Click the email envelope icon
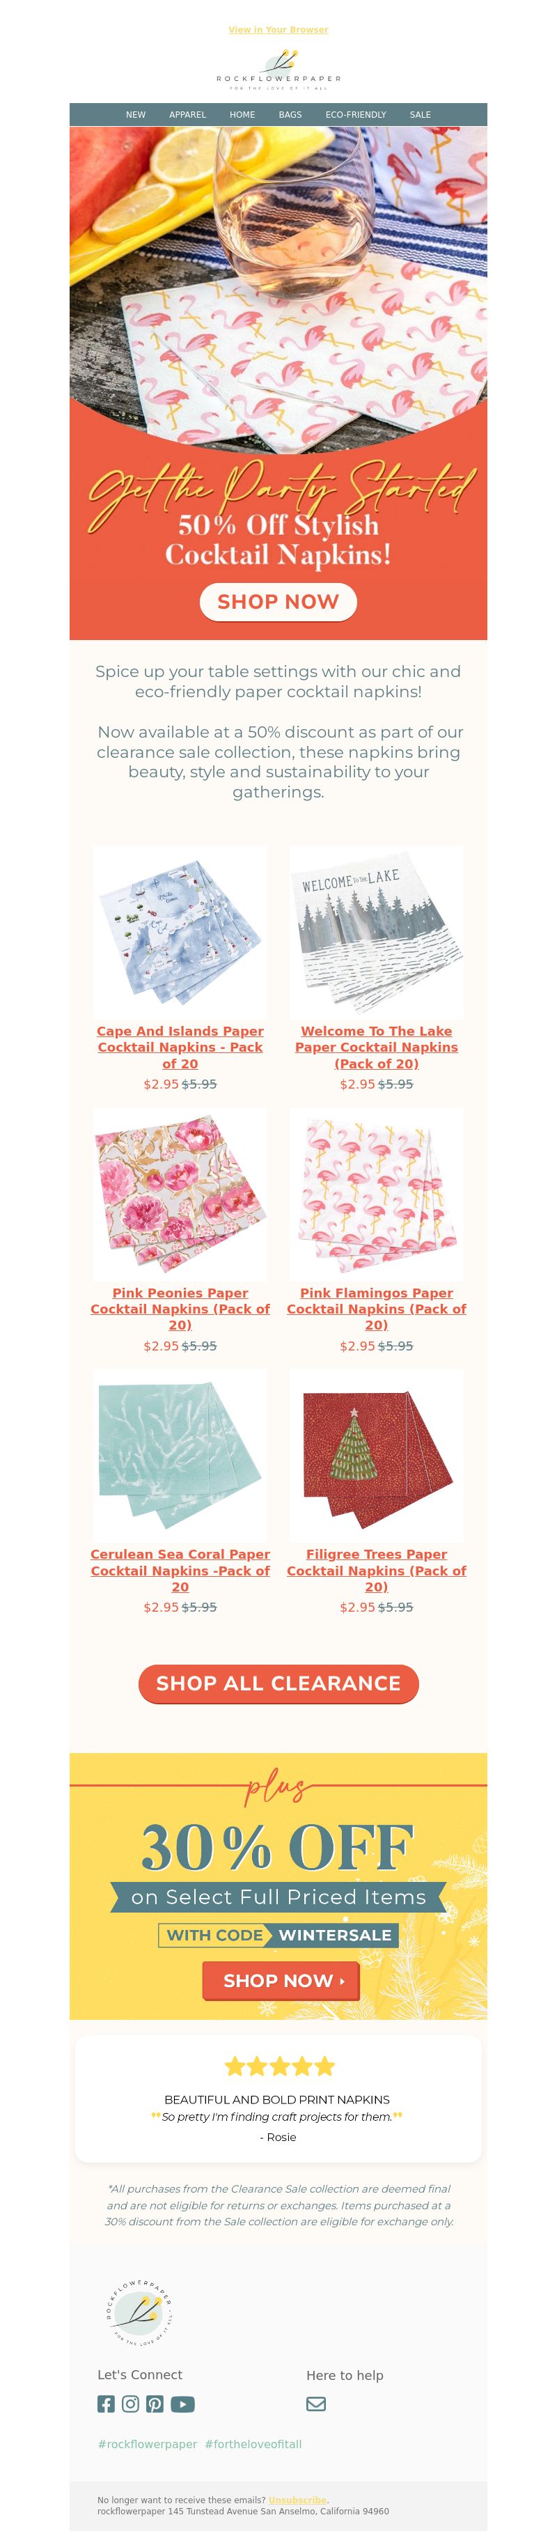Viewport: 557px width, 2545px height. coord(316,2404)
